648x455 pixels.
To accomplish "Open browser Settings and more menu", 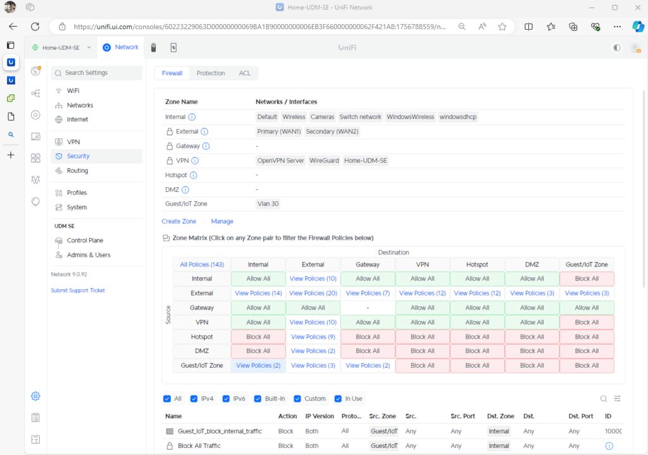I will point(617,27).
